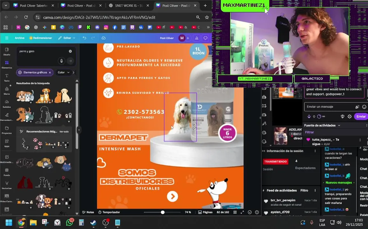This screenshot has height=229, width=368.
Task: Switch to the SNET WORK IS browser tab
Action: tap(128, 5)
